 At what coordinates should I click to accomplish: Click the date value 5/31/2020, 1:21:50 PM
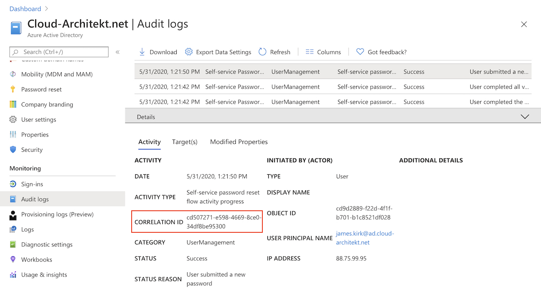(x=217, y=177)
